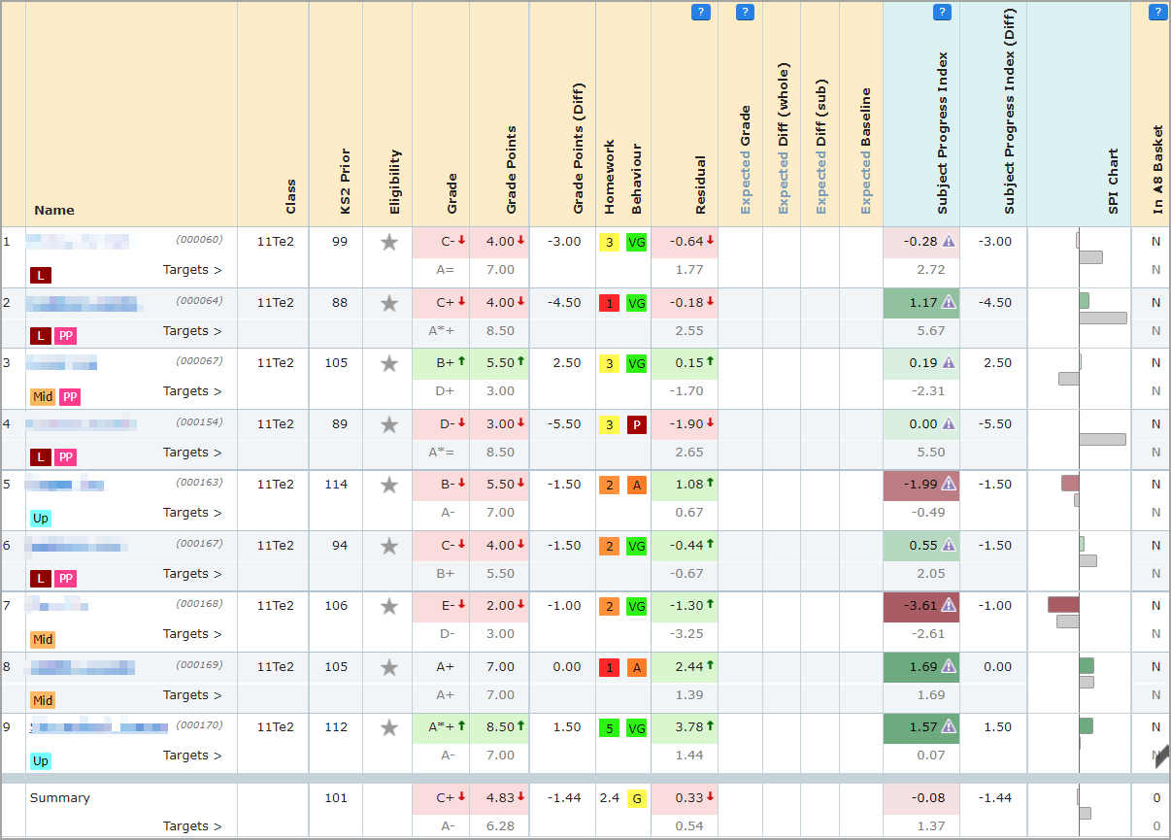This screenshot has height=840, width=1171.
Task: Click eligibility star for student 000170
Action: point(389,727)
